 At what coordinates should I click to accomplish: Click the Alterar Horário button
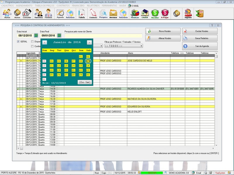click(x=163, y=38)
